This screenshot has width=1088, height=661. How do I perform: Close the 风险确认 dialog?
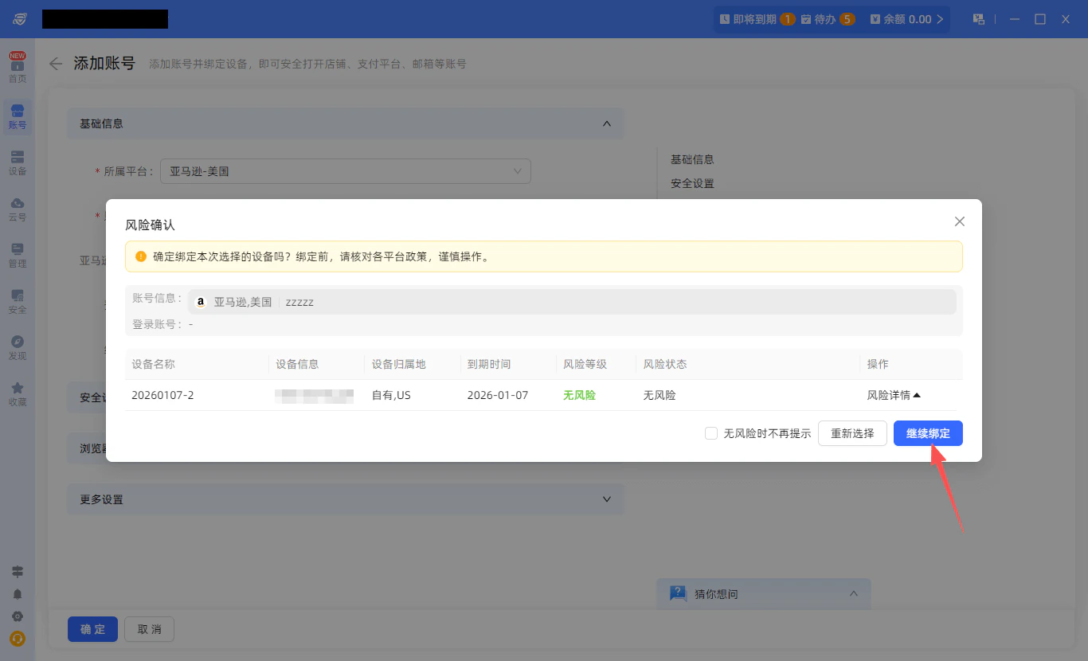[x=960, y=221]
